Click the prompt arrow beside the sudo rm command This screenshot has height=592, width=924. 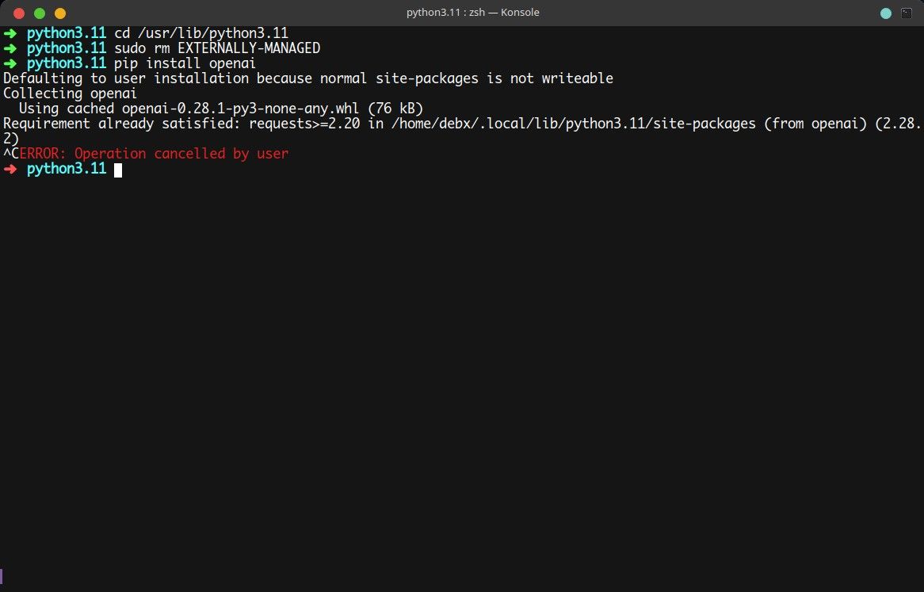pyautogui.click(x=9, y=48)
